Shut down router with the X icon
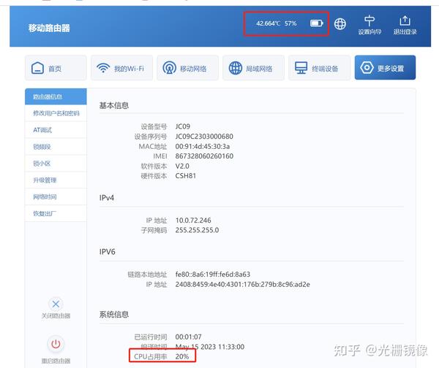Screen dimensions: 439x368 (56, 304)
